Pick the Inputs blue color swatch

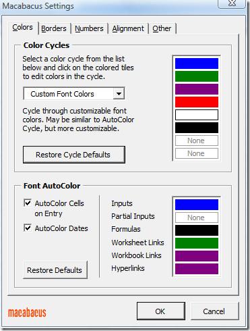coord(197,205)
